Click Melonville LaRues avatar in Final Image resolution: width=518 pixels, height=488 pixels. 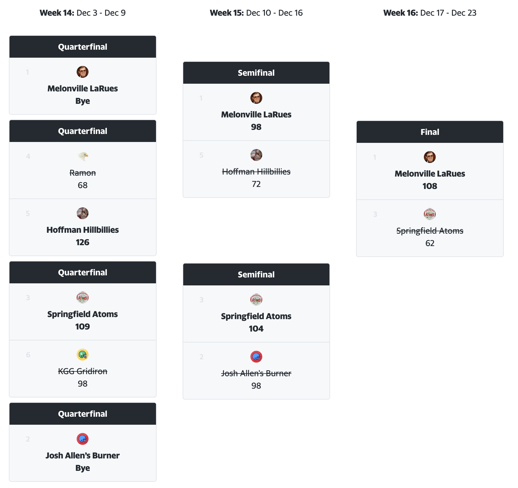coord(430,157)
